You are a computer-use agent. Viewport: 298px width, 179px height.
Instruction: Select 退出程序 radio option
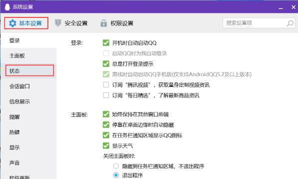point(116,175)
